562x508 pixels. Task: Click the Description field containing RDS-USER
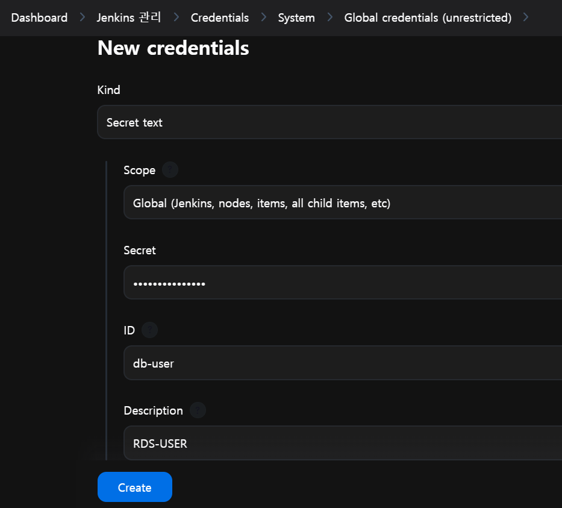click(343, 443)
